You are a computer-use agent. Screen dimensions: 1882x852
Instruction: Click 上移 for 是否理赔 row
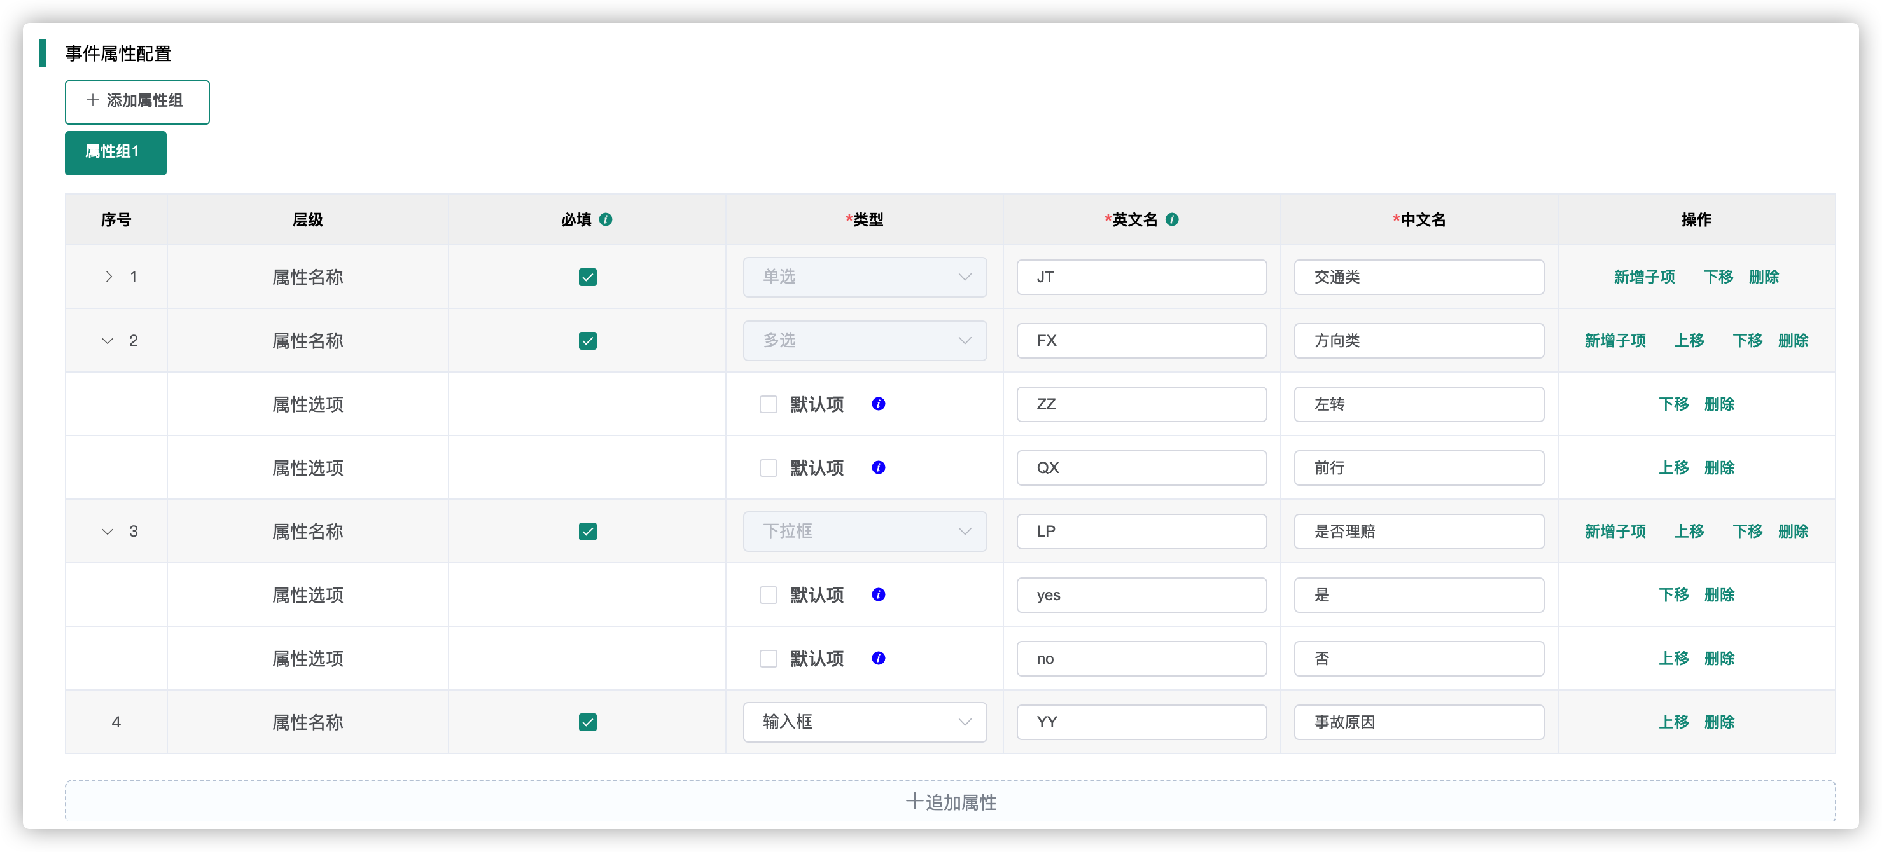point(1689,531)
